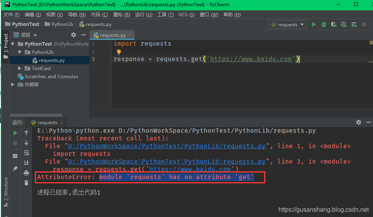The height and width of the screenshot is (217, 373).
Task: Open the 1: Project side tab
Action: pyautogui.click(x=6, y=46)
